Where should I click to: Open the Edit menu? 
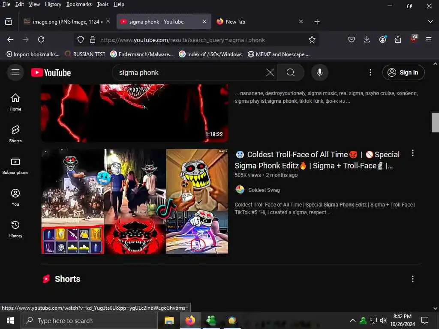20,4
